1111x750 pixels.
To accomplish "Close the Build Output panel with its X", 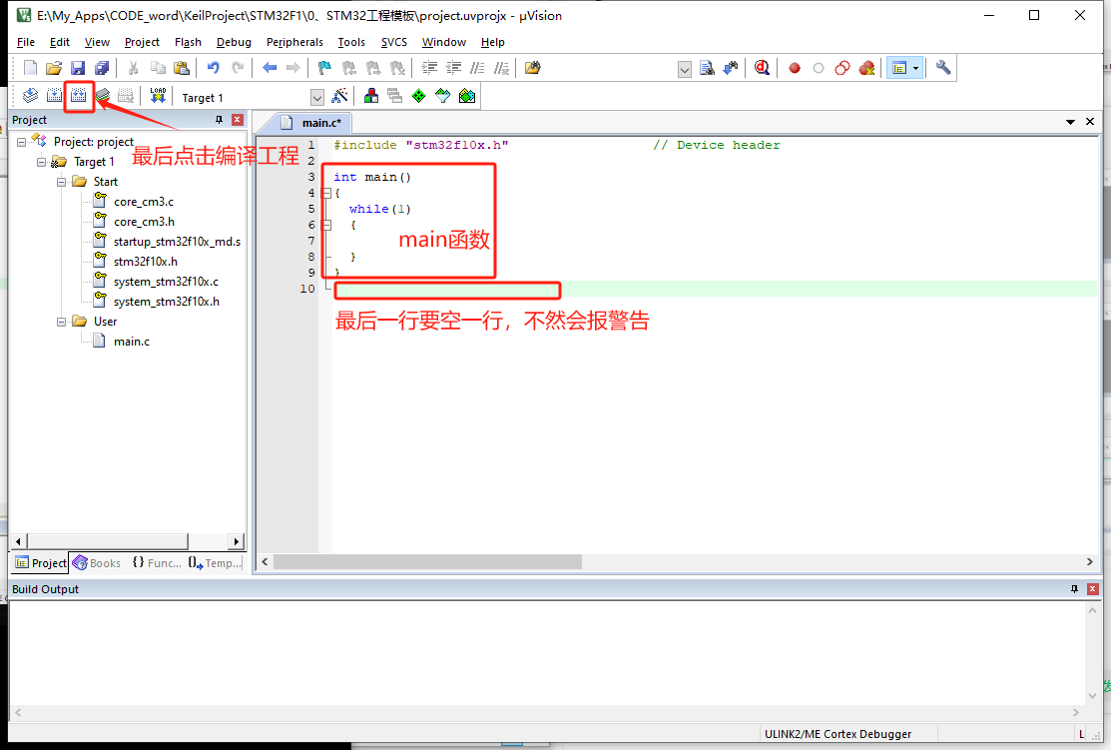I will pos(1093,589).
